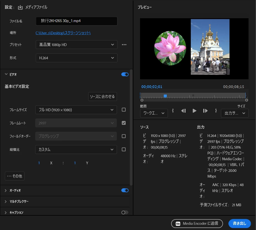Viewport: 256px width, 230px height.
Task: Click the ソース summary heading
Action: pos(144,127)
